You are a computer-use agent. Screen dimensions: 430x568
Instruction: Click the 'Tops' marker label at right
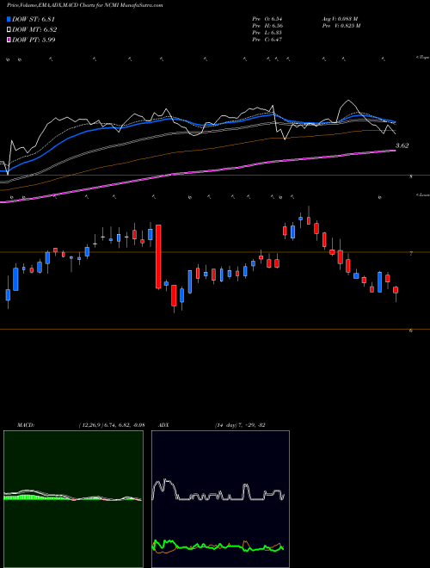(x=423, y=58)
